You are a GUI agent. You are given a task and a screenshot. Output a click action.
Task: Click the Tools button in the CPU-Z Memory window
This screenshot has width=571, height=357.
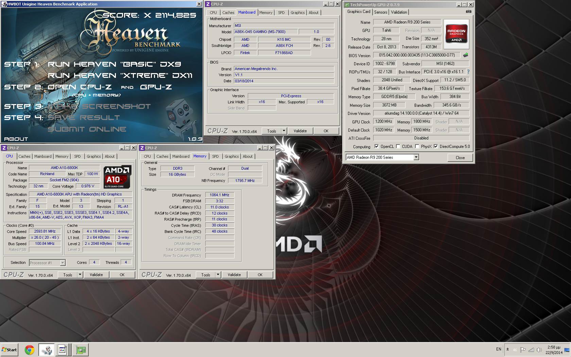click(206, 275)
